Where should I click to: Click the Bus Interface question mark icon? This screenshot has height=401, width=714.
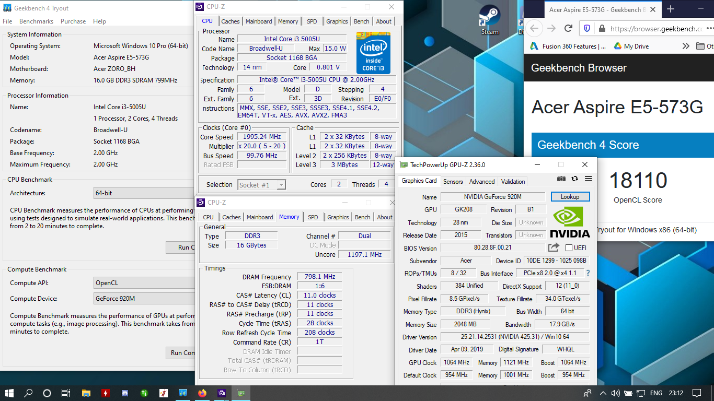(x=588, y=273)
